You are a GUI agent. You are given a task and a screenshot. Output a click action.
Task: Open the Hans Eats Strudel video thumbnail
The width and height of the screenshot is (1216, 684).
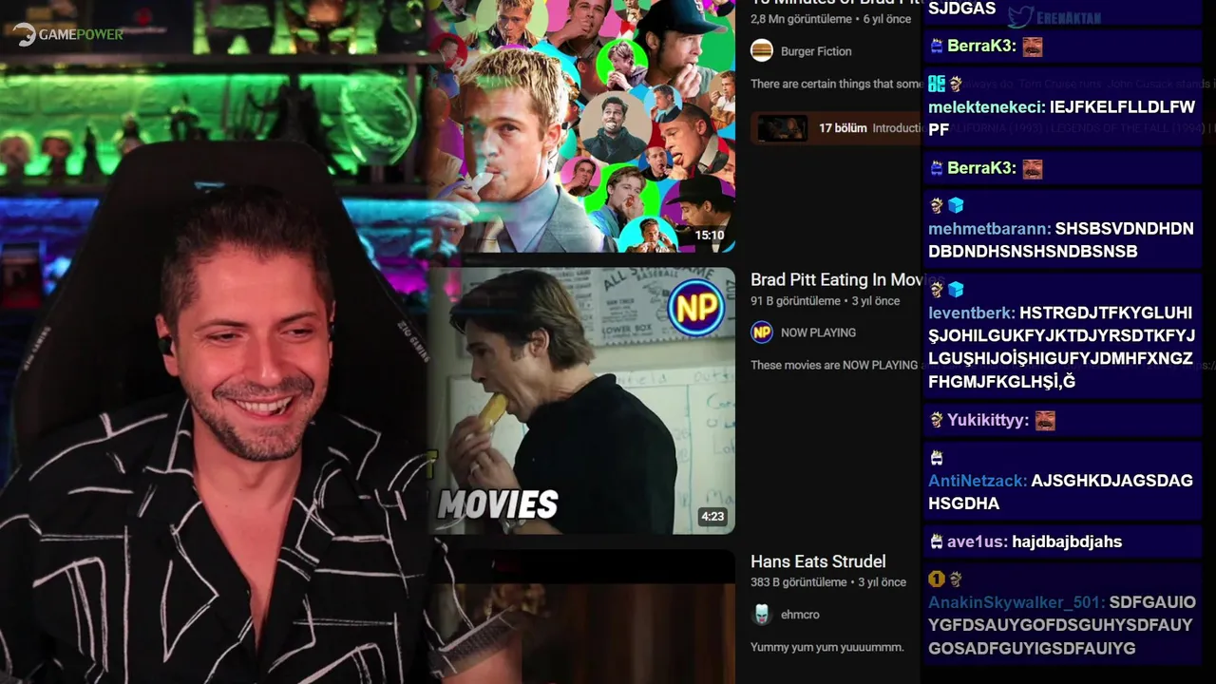tap(580, 617)
